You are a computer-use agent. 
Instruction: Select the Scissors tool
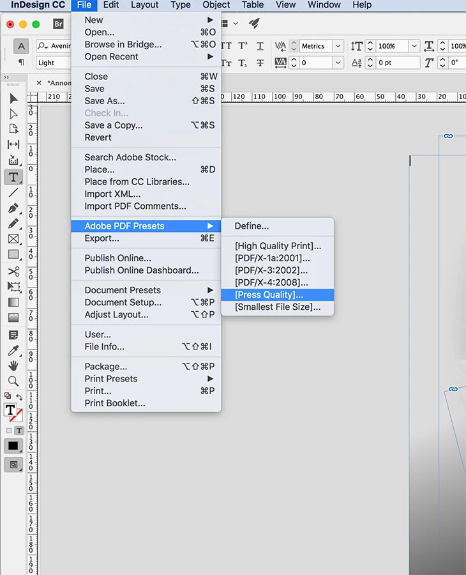13,272
